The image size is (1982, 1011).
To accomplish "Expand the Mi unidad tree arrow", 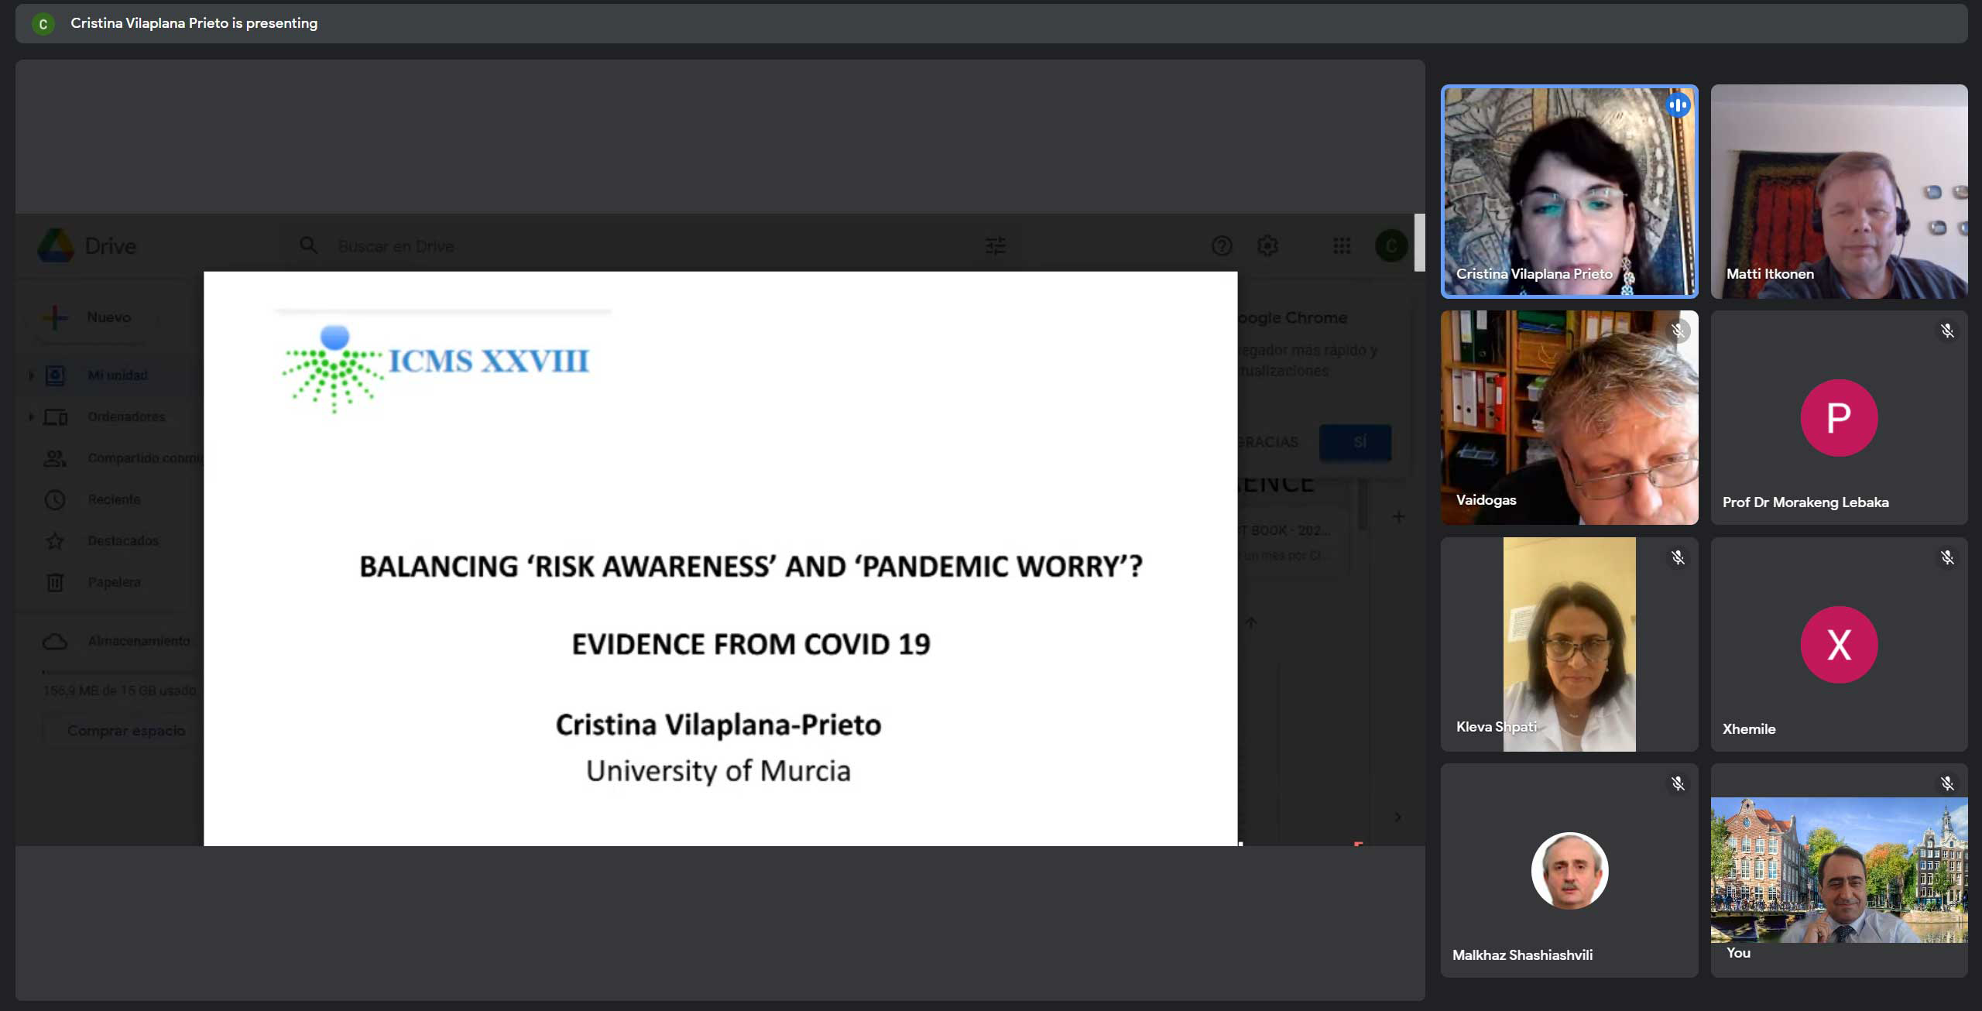I will pyautogui.click(x=31, y=375).
